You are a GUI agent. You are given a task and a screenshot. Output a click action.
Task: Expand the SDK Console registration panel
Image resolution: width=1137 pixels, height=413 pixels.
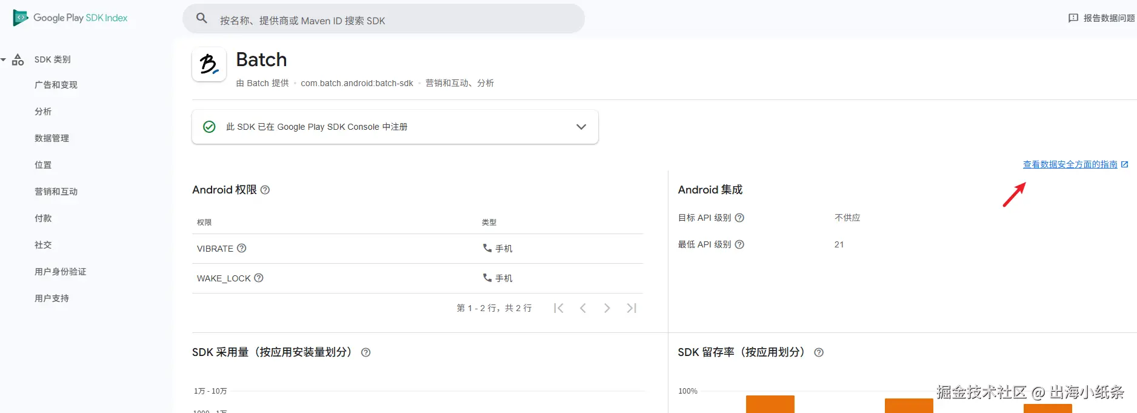click(x=581, y=127)
